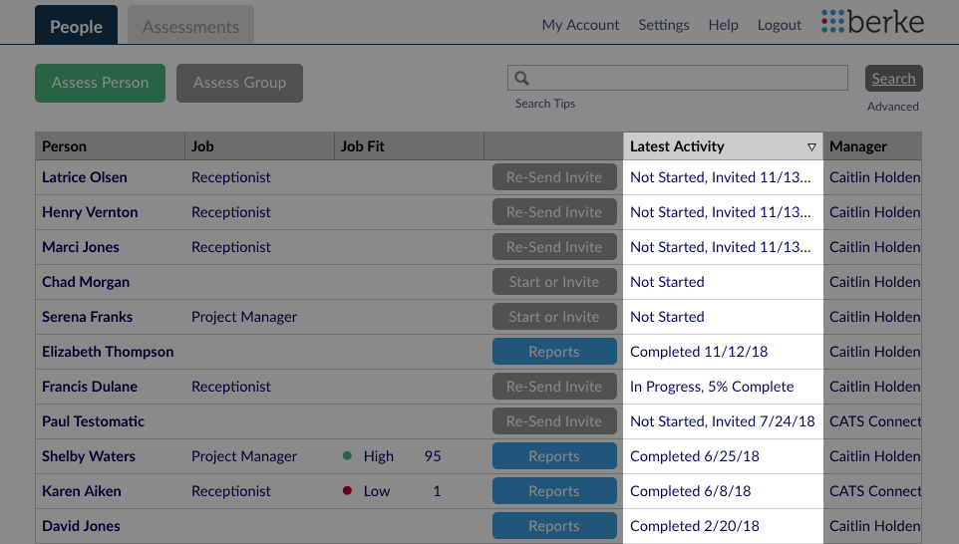Re-Send Invite for Francis Dulane
This screenshot has width=959, height=544.
click(x=554, y=387)
